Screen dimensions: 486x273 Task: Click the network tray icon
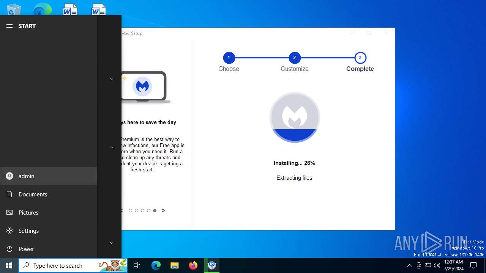428,265
